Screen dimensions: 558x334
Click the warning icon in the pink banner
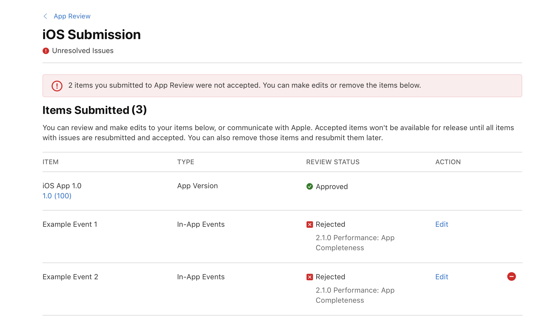(x=57, y=86)
